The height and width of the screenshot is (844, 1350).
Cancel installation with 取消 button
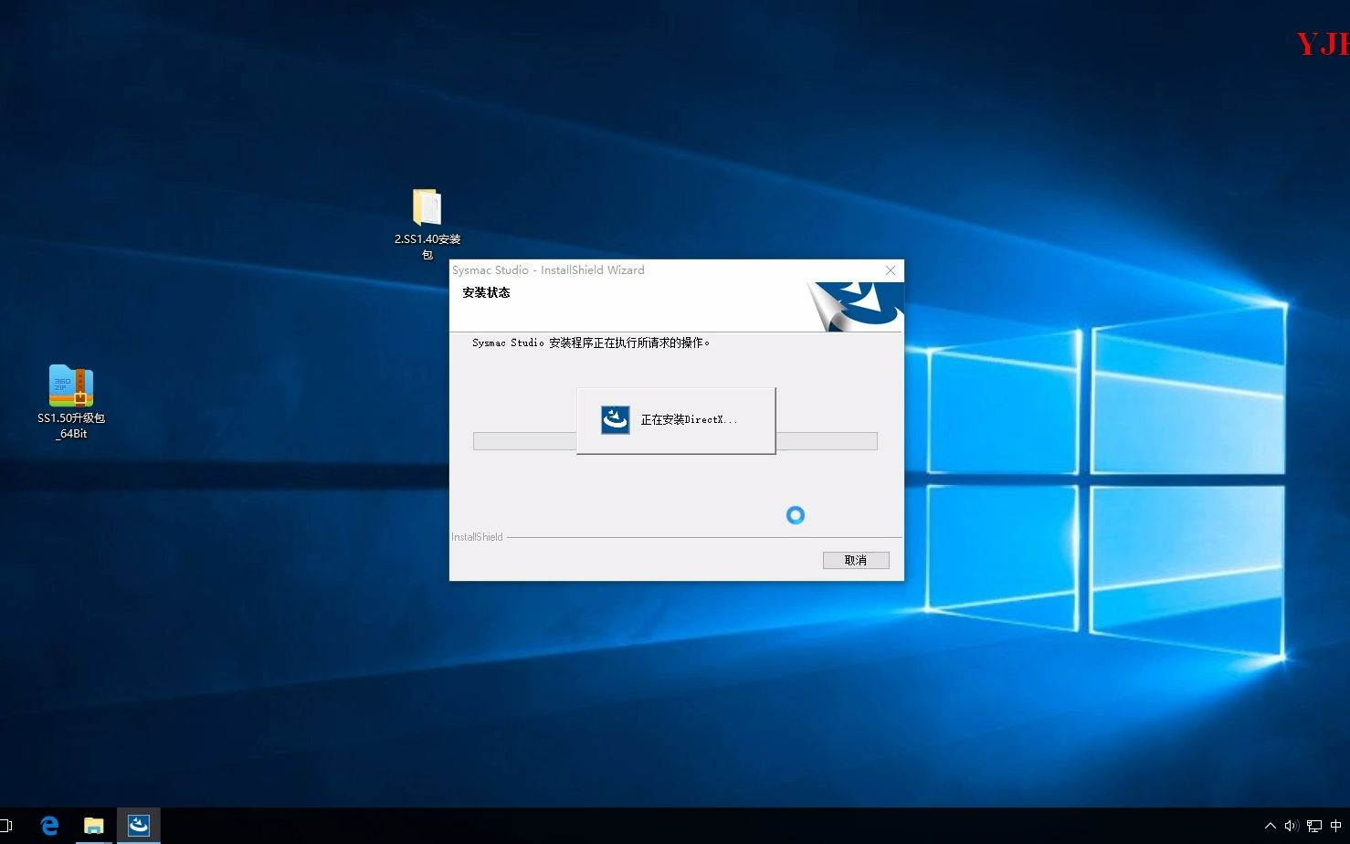(856, 560)
